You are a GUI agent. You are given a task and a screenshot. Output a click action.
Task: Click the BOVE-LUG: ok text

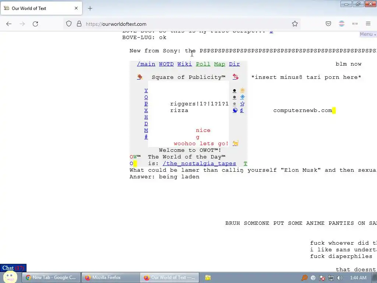144,38
